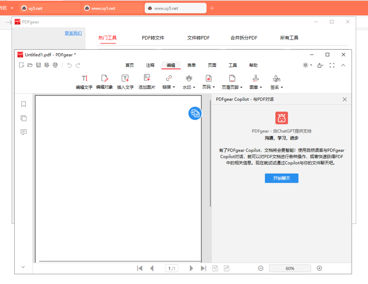Go to the previous page
368x284 pixels.
(x=152, y=268)
